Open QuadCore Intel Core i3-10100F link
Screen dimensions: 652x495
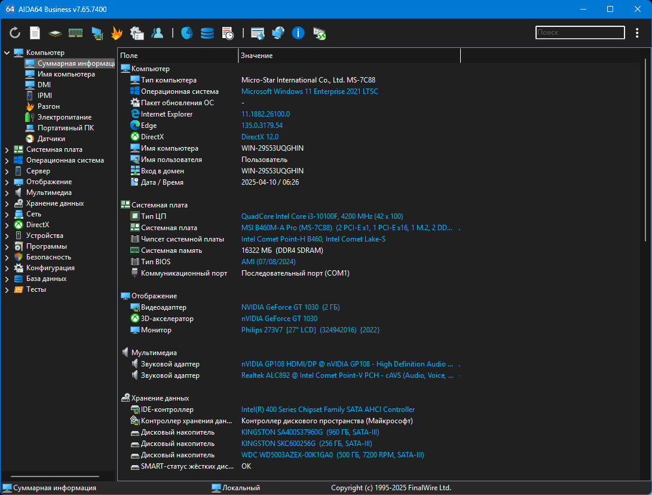tap(322, 216)
